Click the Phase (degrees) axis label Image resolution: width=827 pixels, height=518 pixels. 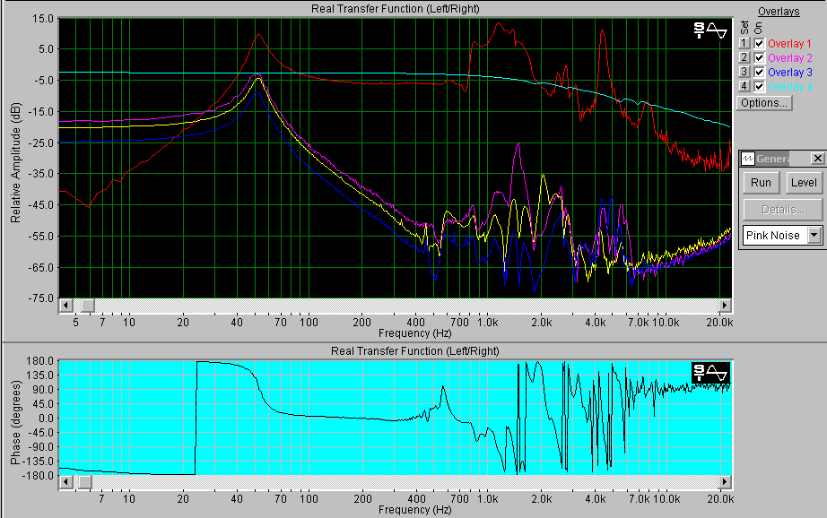point(15,423)
